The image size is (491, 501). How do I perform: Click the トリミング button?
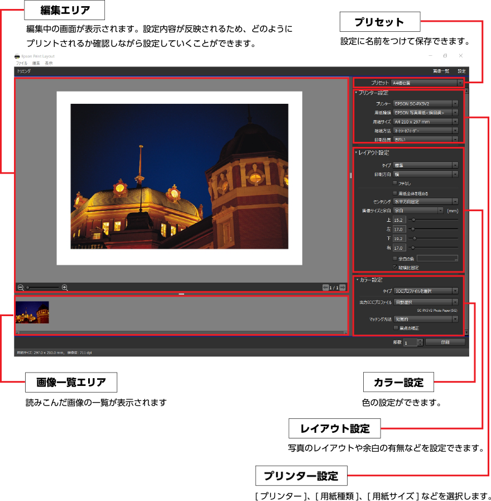(x=24, y=71)
